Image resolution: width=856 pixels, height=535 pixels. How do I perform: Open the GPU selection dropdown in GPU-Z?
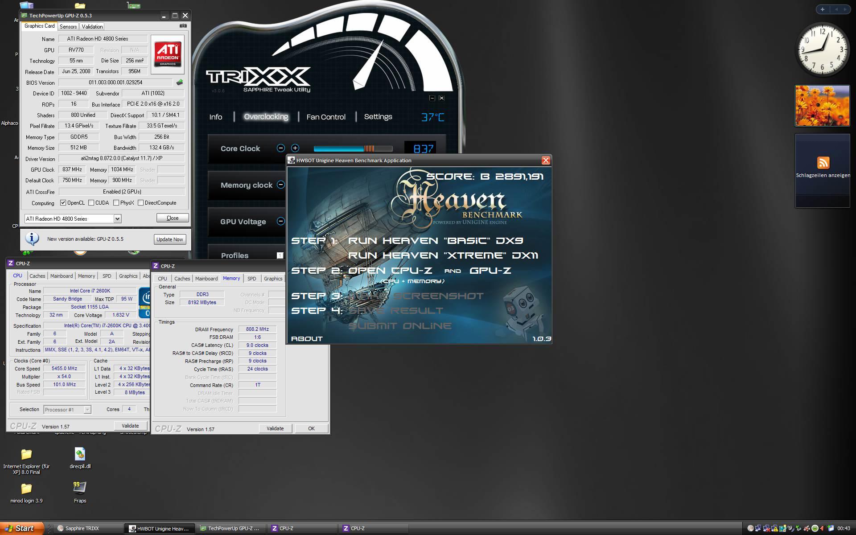point(117,219)
